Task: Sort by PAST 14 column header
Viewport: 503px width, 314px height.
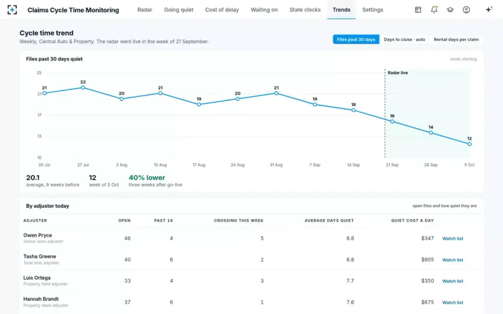Action: click(163, 221)
